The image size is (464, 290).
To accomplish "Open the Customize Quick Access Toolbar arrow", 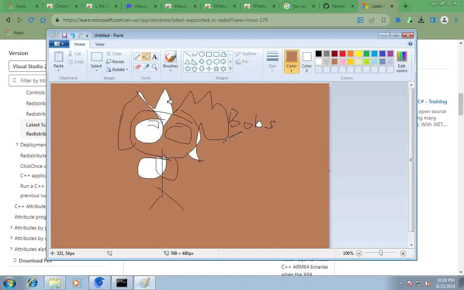I will click(x=87, y=36).
